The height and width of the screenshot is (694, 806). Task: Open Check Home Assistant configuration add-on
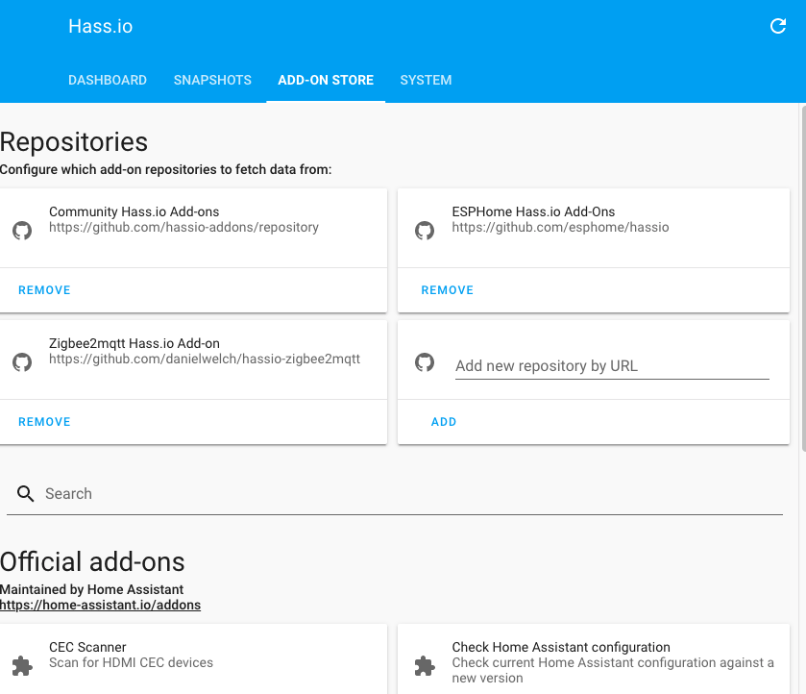tap(594, 659)
